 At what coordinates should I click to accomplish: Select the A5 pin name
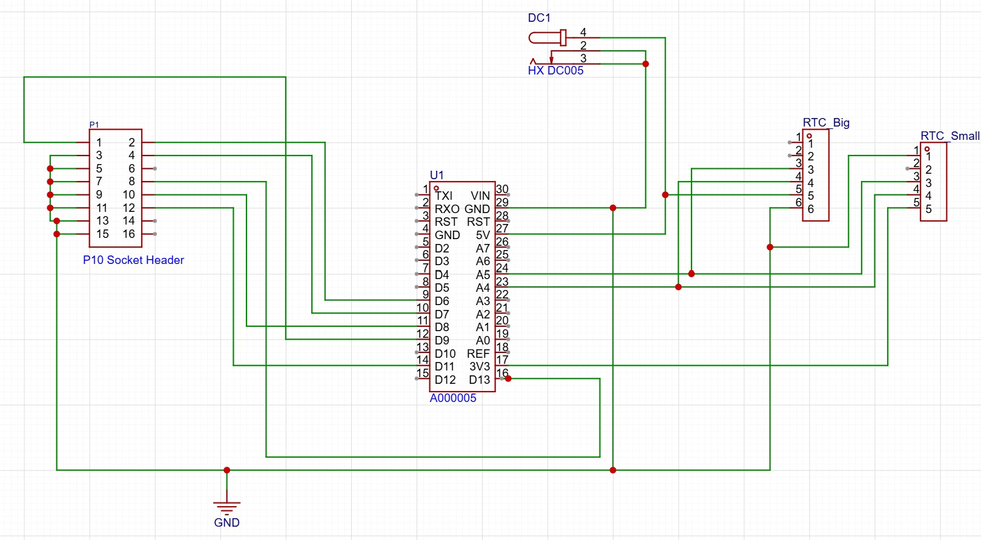pos(483,275)
